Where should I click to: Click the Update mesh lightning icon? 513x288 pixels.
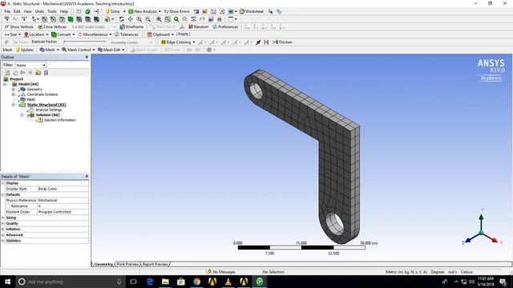(18, 50)
